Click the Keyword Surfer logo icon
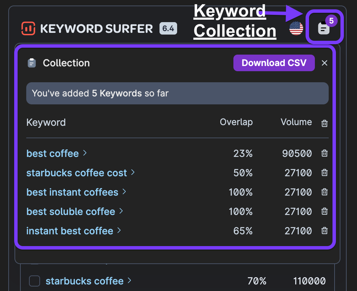 29,28
